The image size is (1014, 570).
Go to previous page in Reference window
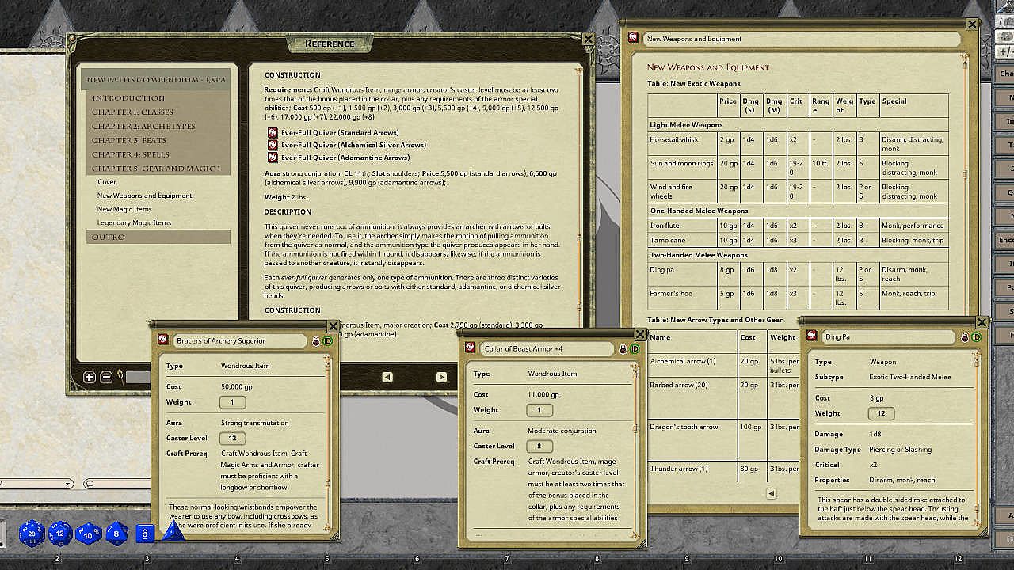tap(387, 377)
